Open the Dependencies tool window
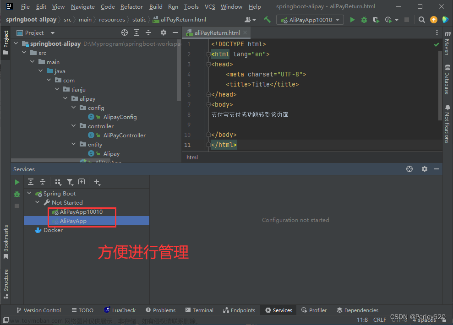 pos(358,310)
